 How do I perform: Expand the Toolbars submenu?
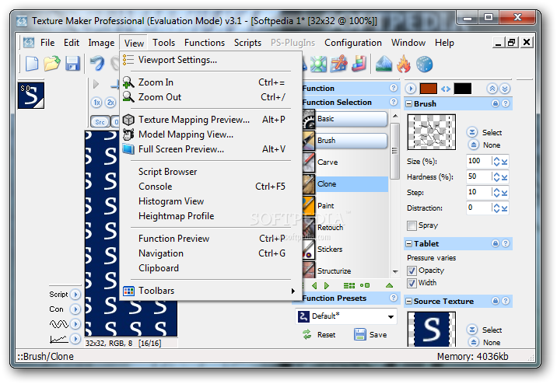tap(211, 291)
